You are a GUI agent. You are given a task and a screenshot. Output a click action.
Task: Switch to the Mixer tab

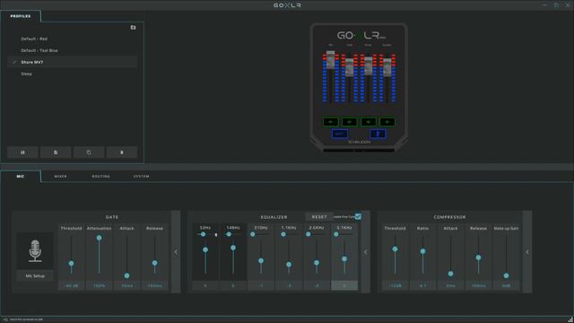pos(61,177)
